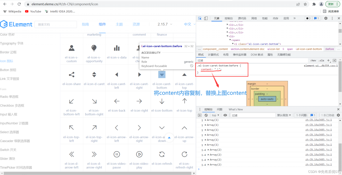Image resolution: width=342 pixels, height=175 pixels.
Task: Toggle the :hov element state button
Action: [x=313, y=61]
